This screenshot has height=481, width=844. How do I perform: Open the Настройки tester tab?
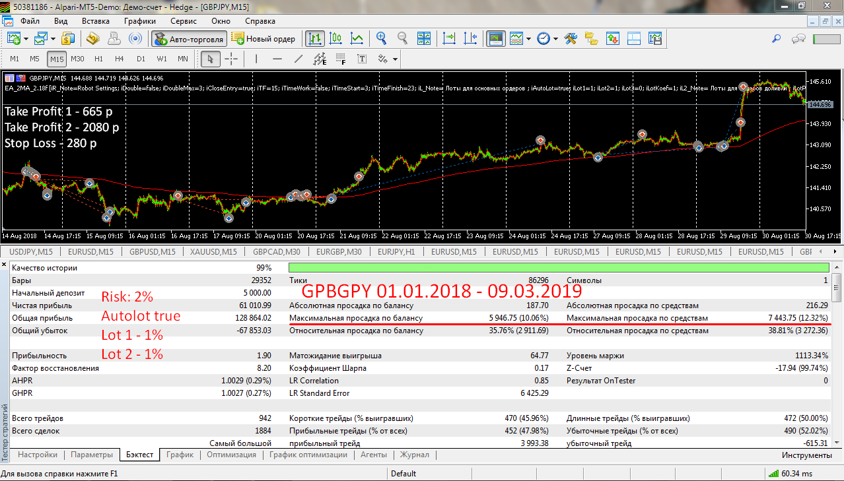coord(37,455)
